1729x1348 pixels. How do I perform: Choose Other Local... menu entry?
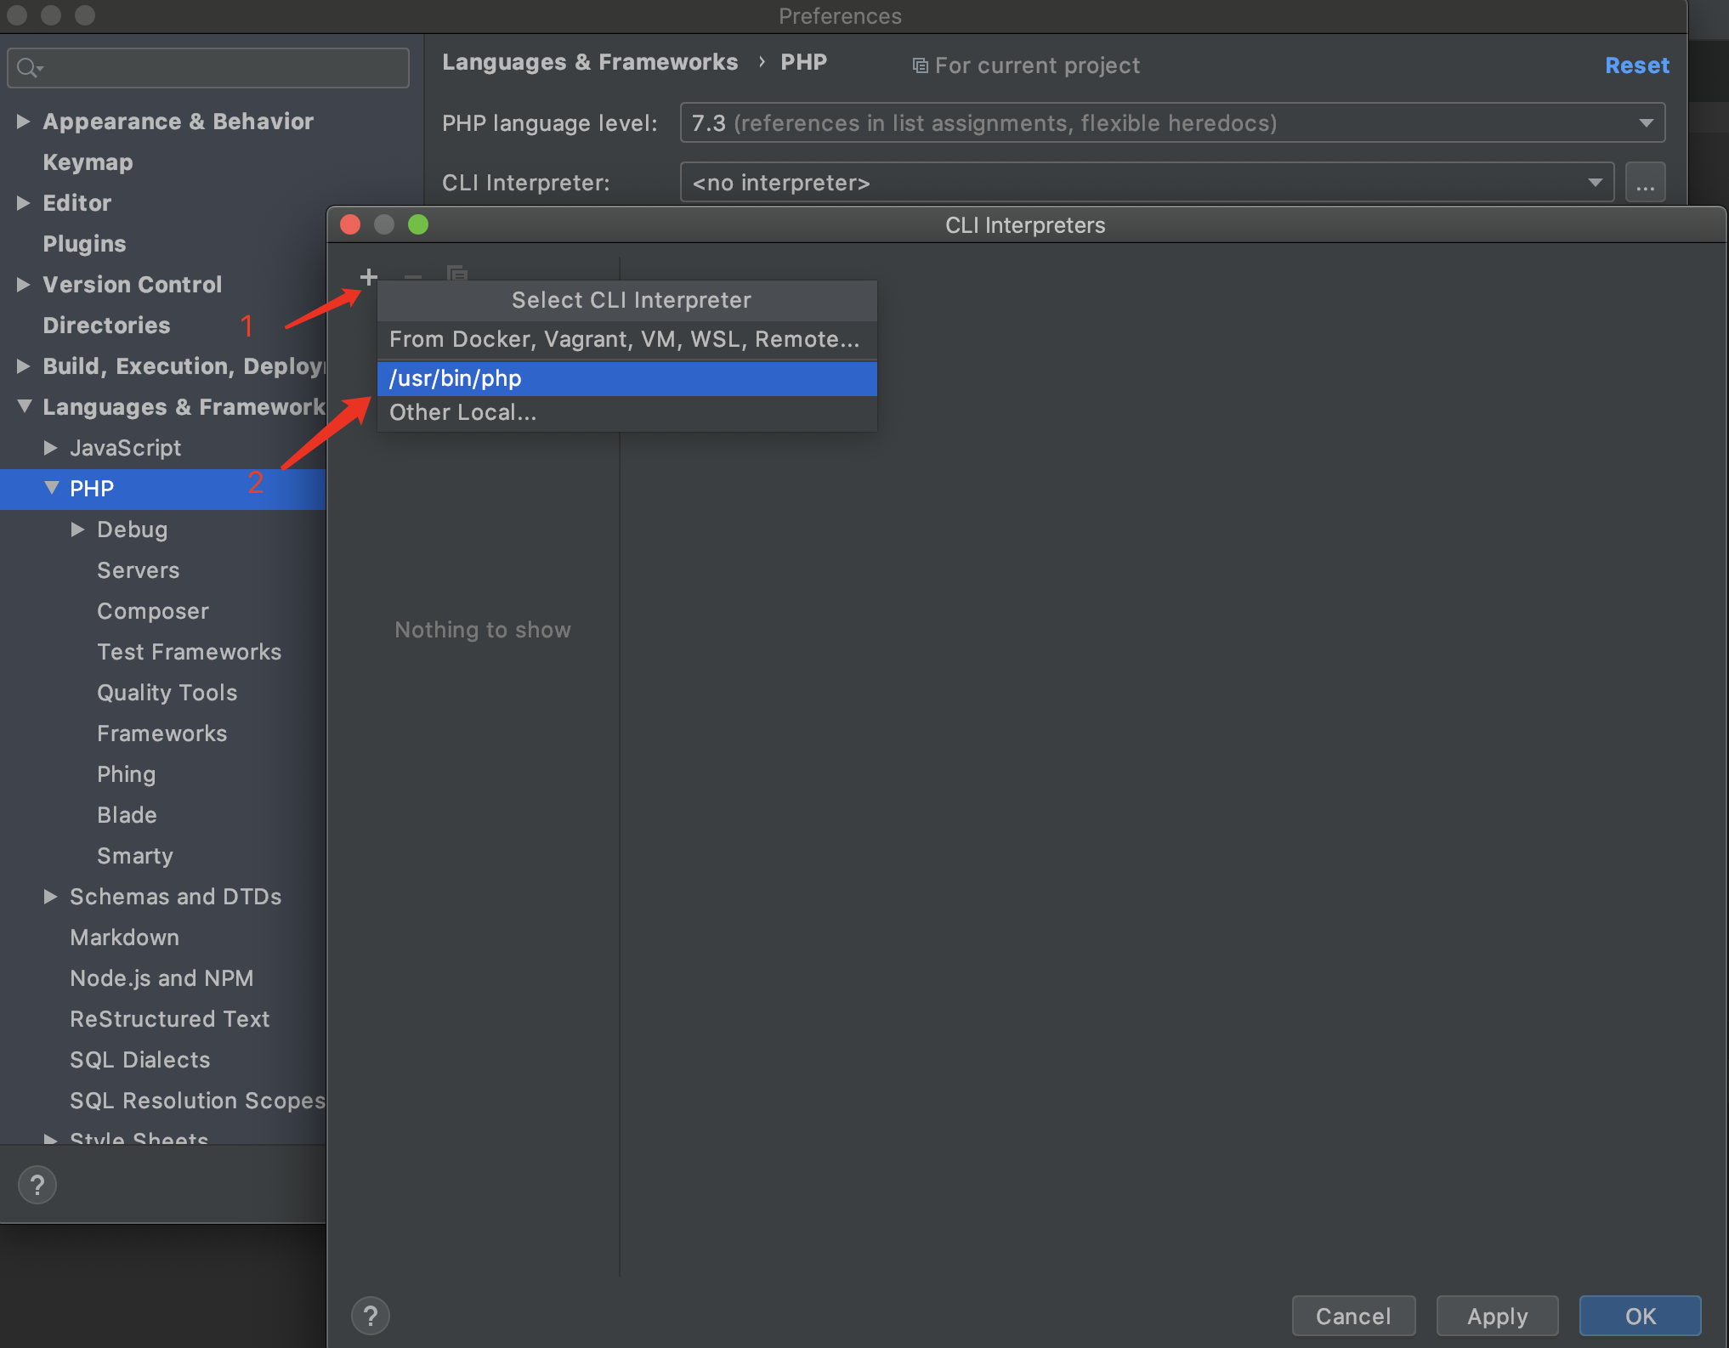click(x=463, y=412)
